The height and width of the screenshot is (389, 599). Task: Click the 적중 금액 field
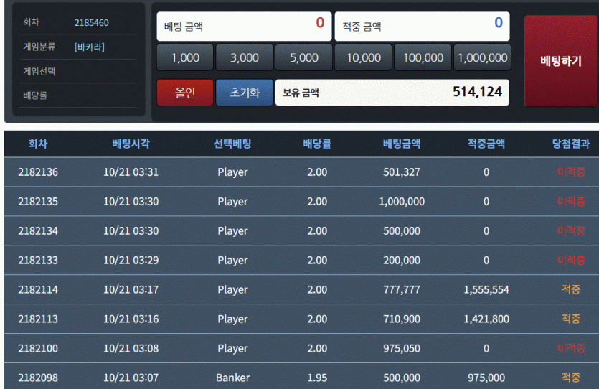[x=422, y=27]
